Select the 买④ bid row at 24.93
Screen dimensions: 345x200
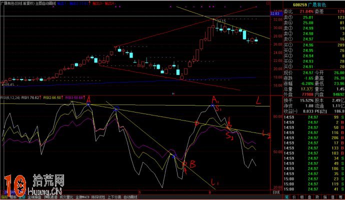coord(314,61)
